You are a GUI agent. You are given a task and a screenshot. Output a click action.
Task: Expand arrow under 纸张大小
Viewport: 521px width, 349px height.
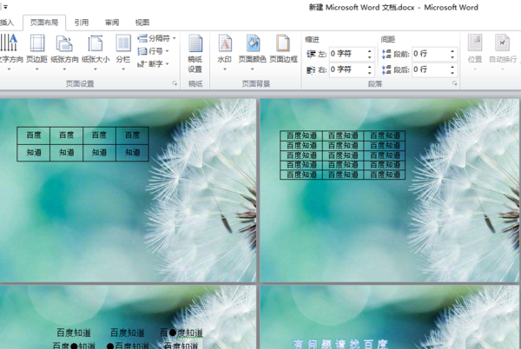96,69
